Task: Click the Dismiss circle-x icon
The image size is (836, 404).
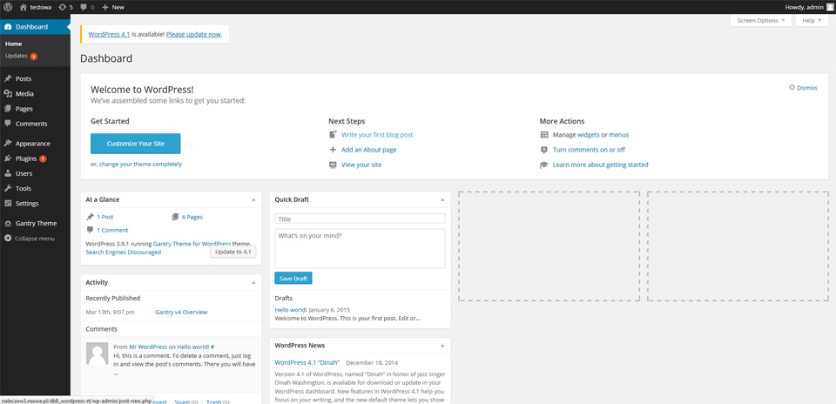Action: pos(792,87)
